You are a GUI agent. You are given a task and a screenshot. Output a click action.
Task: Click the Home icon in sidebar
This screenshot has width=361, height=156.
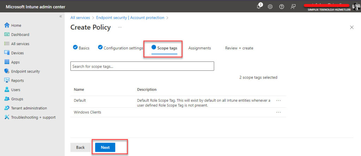(7, 25)
